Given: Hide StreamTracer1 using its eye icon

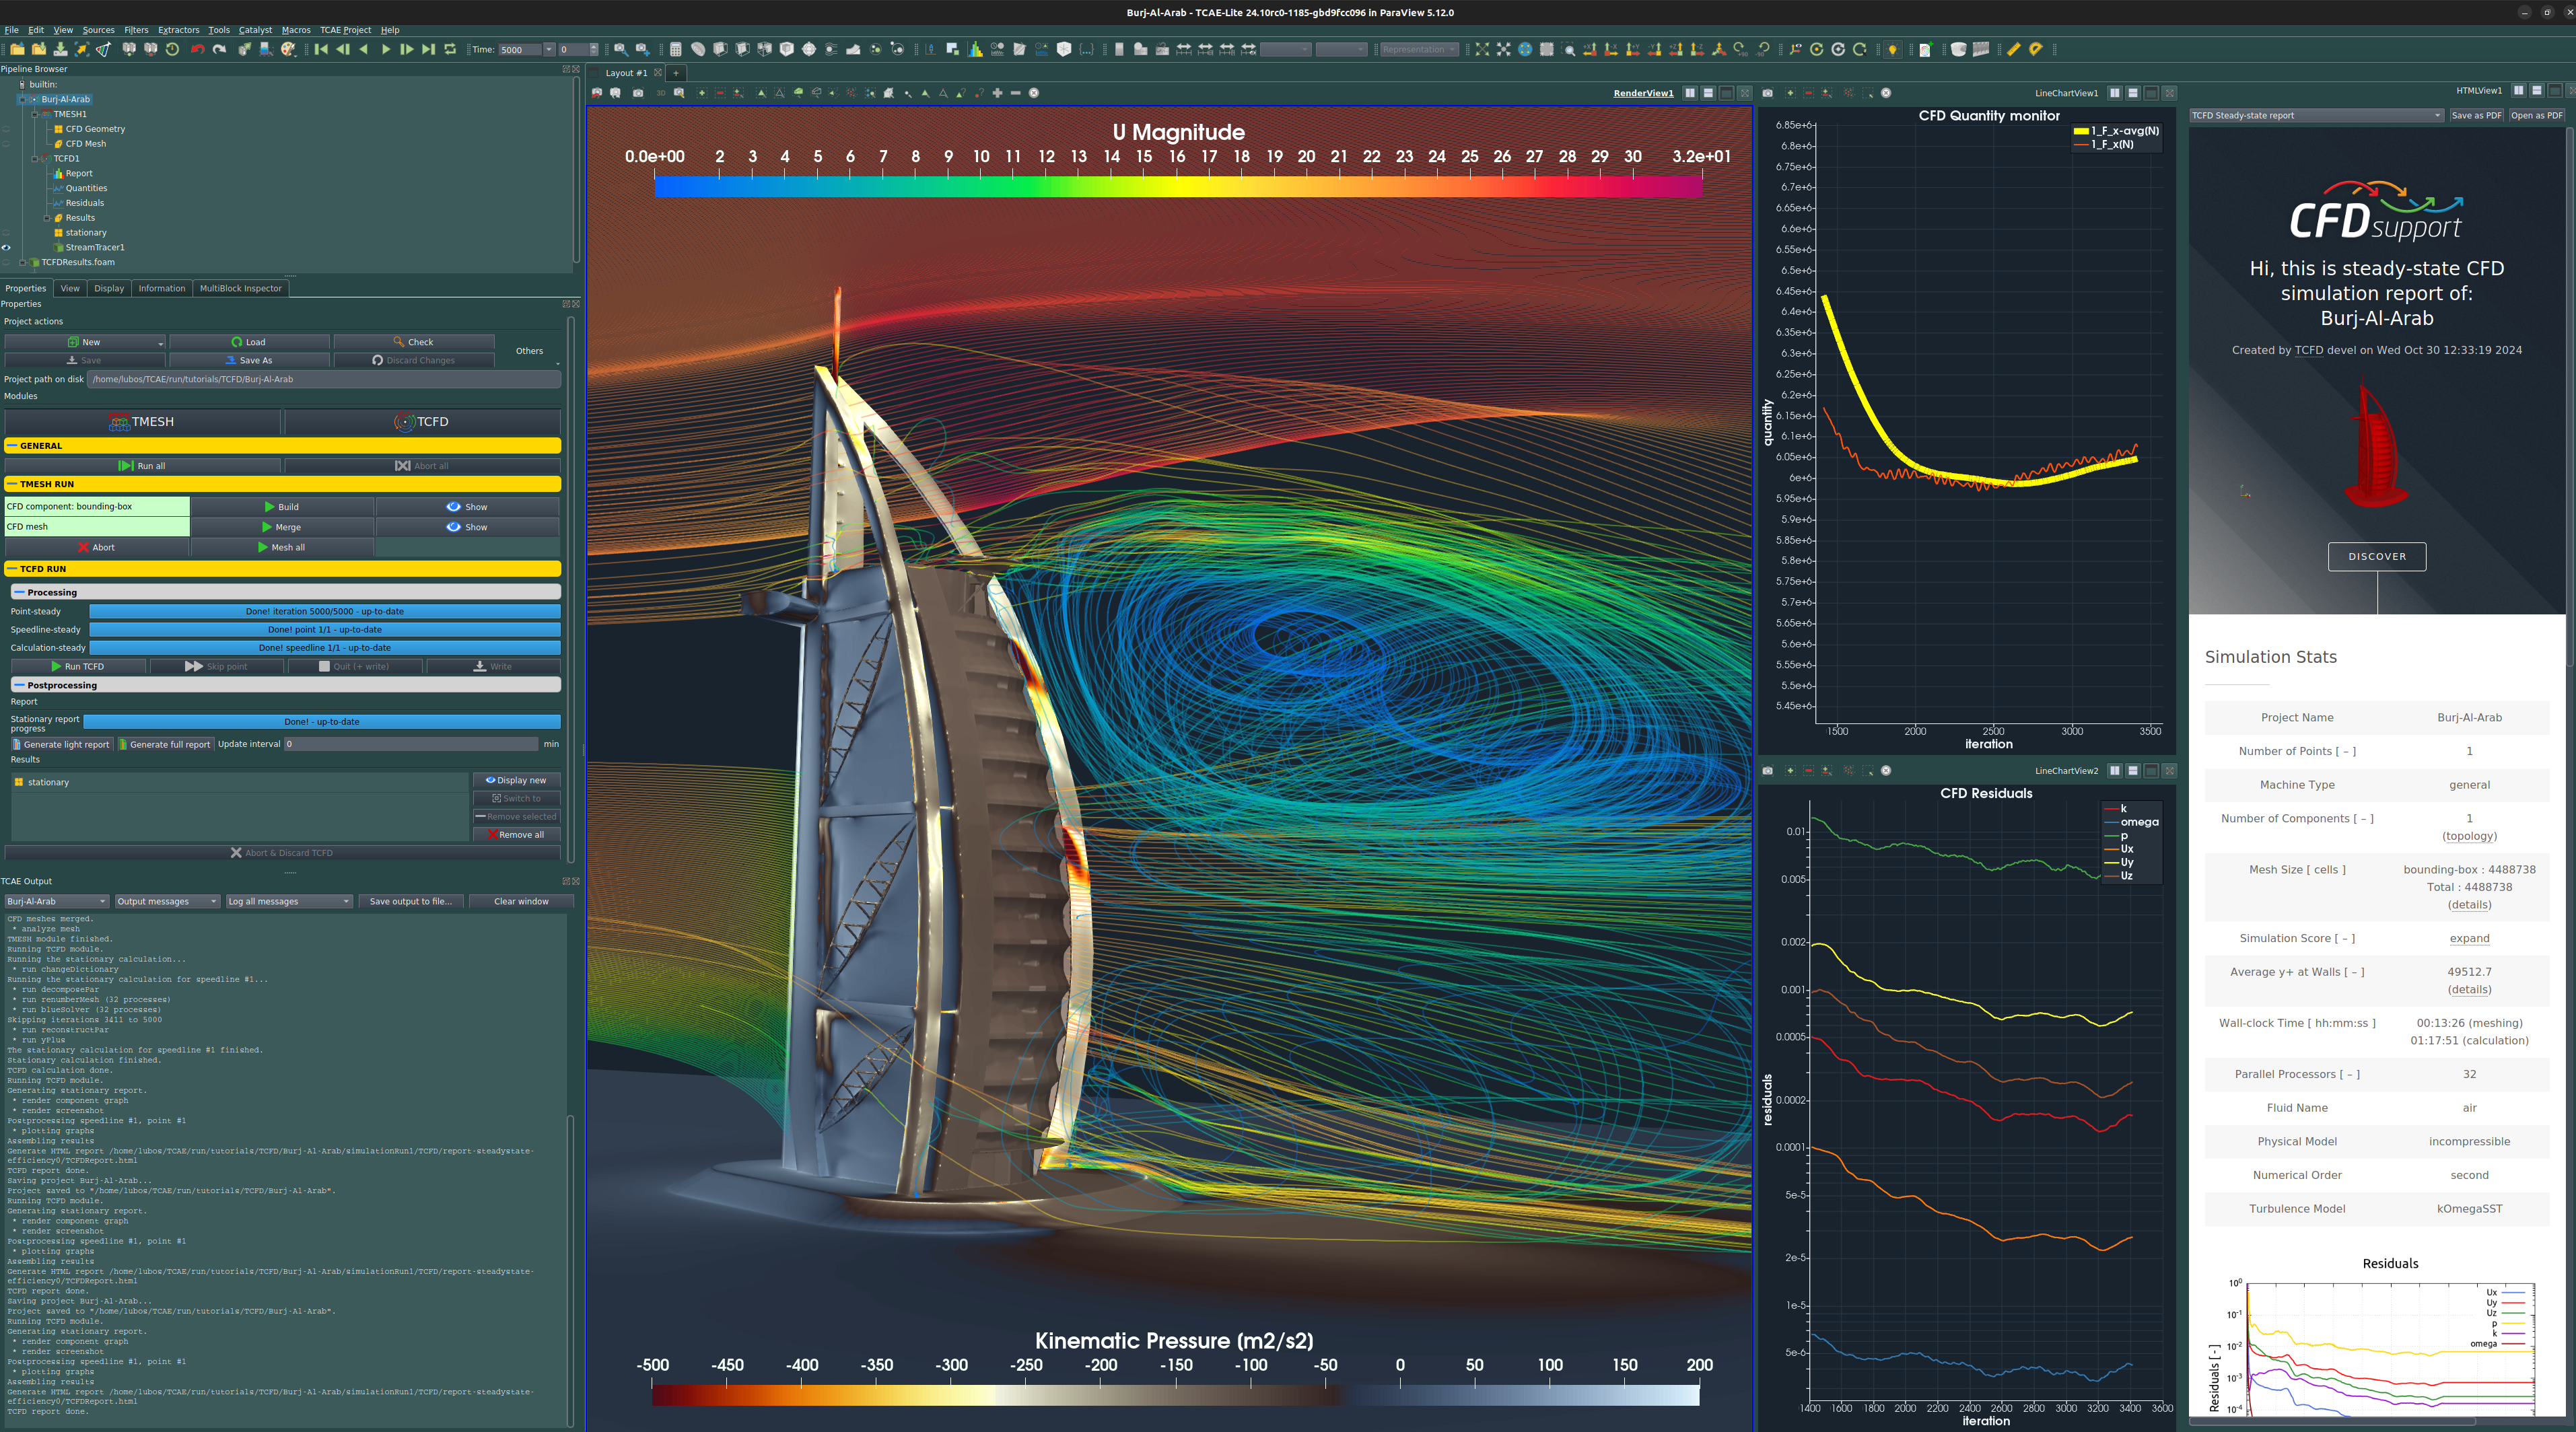Looking at the screenshot, I should point(7,248).
